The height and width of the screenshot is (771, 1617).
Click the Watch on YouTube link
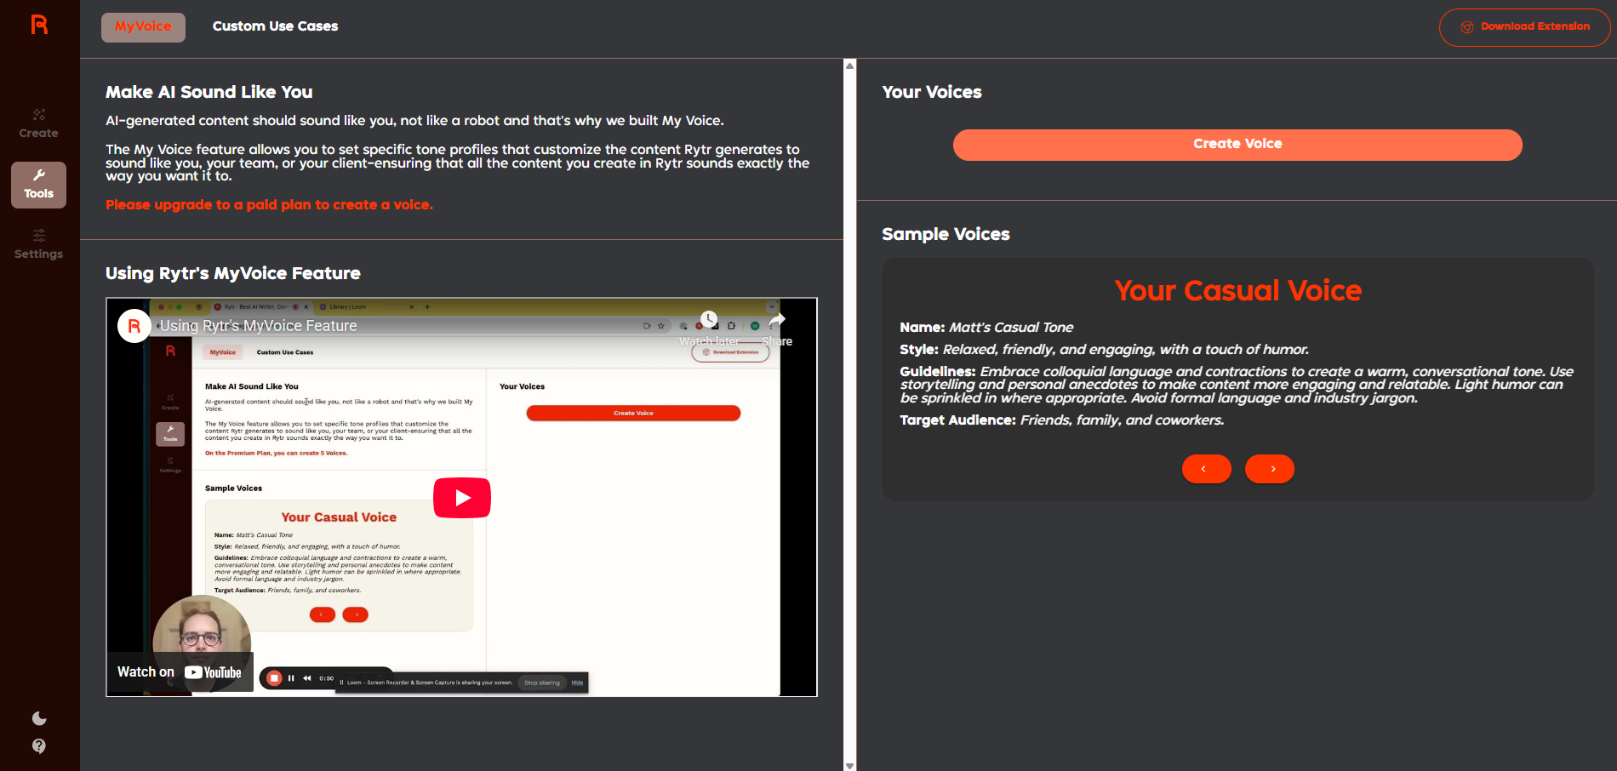tap(179, 671)
